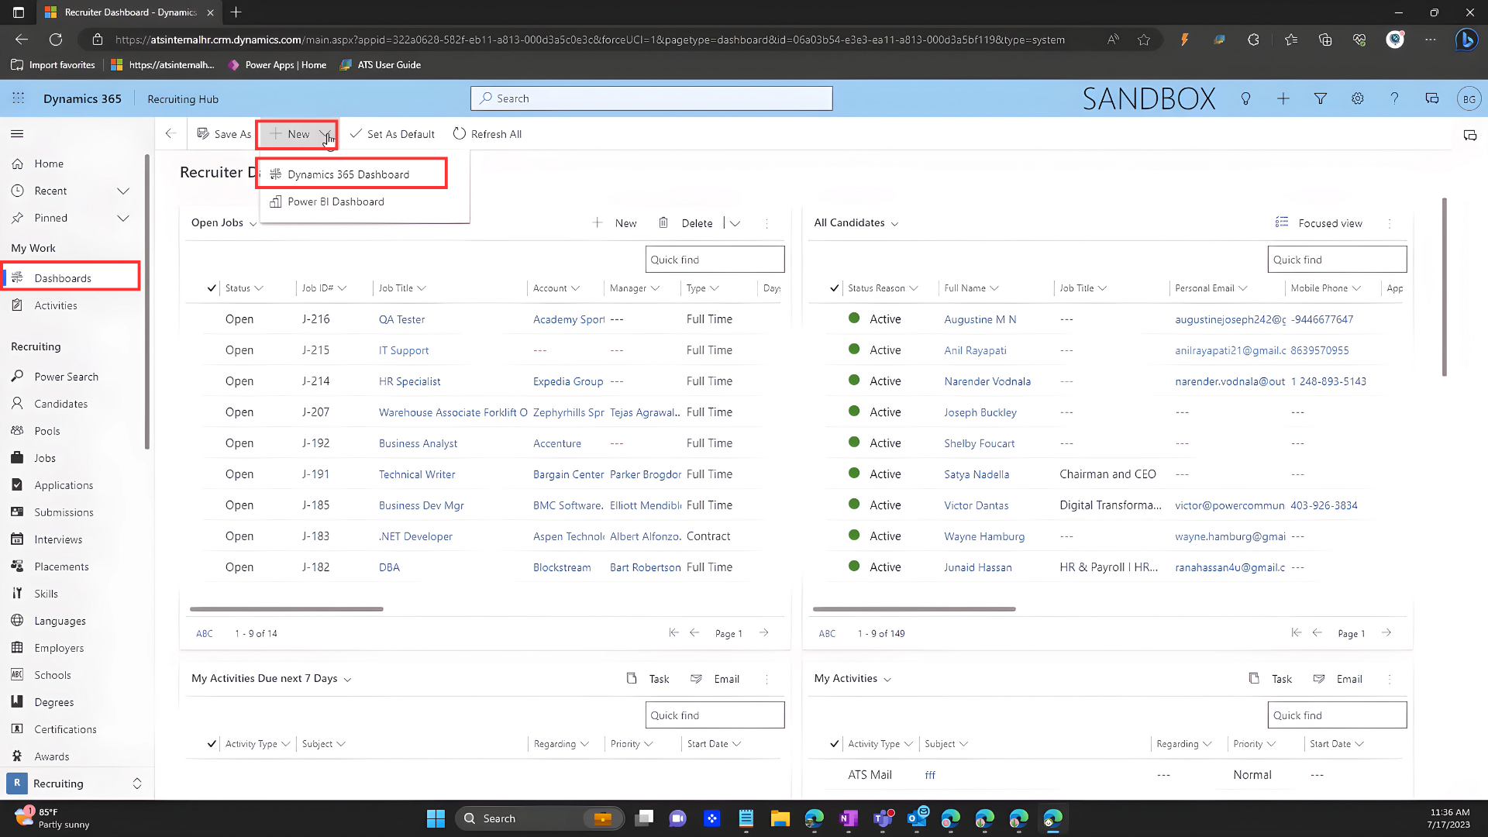
Task: Click Set As Default command
Action: 392,134
